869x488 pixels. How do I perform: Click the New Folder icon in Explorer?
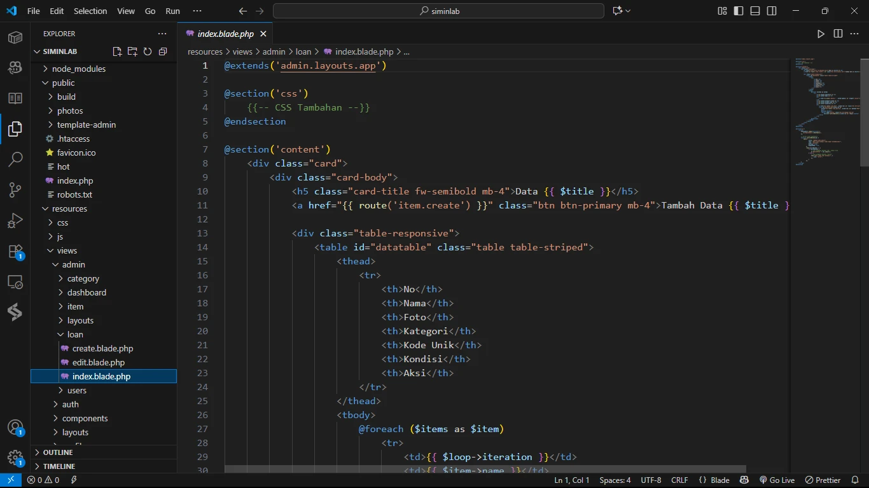132,51
